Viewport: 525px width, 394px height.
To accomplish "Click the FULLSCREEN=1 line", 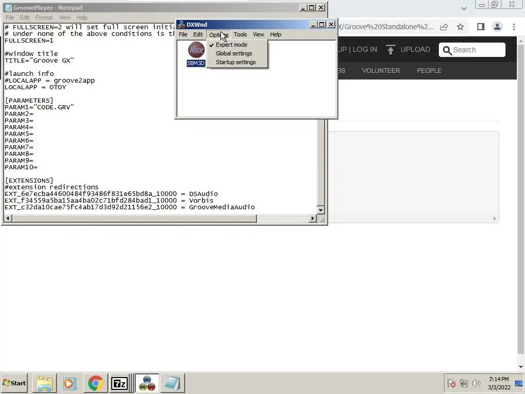I will (x=29, y=41).
